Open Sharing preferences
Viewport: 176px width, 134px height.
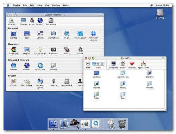(x=54, y=67)
